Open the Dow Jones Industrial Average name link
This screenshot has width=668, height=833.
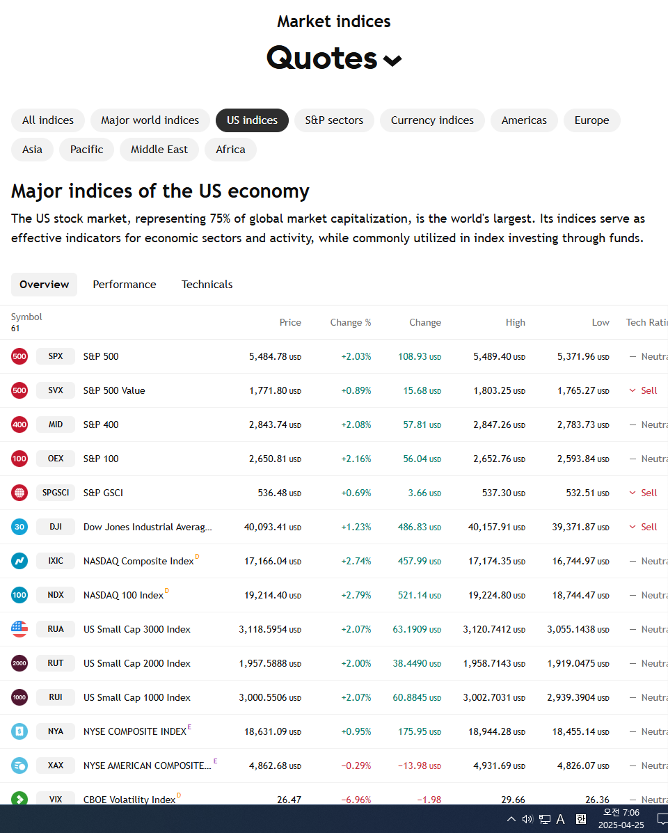click(148, 527)
